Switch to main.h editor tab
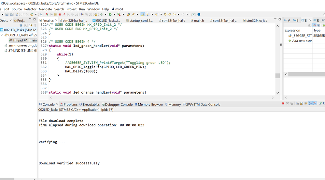 coord(197,20)
